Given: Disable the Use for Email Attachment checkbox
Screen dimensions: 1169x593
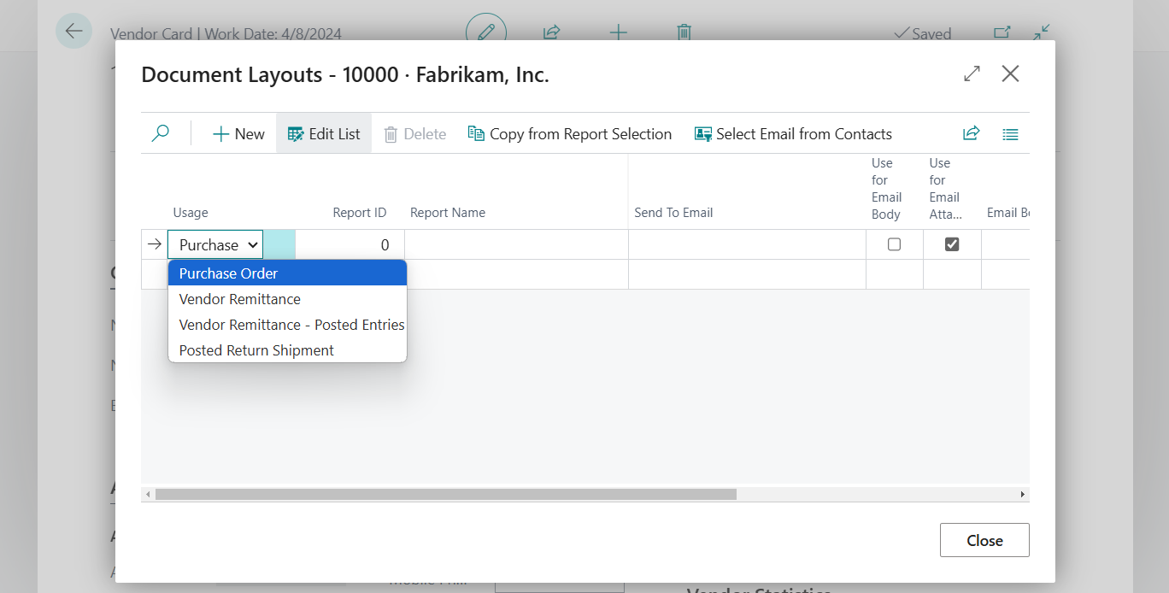Looking at the screenshot, I should tap(951, 244).
